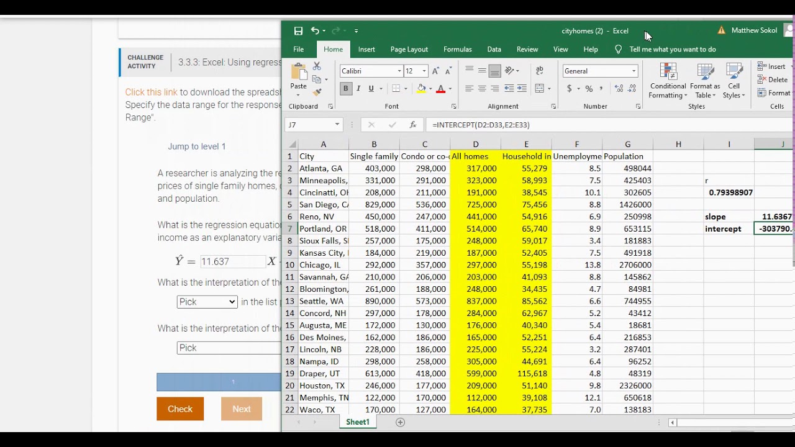Select column D header
The image size is (795, 447).
[476, 145]
